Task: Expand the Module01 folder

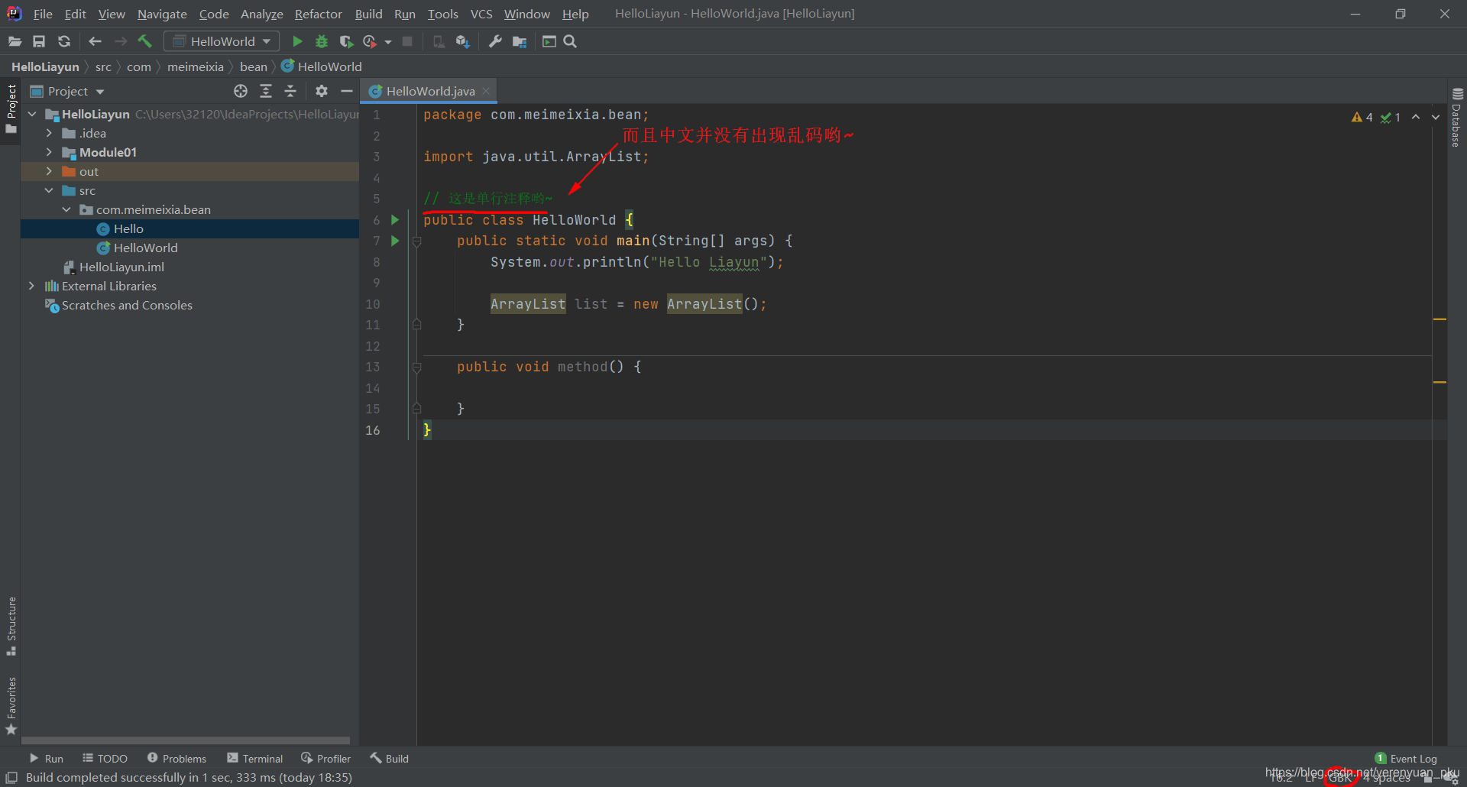Action: pos(49,152)
